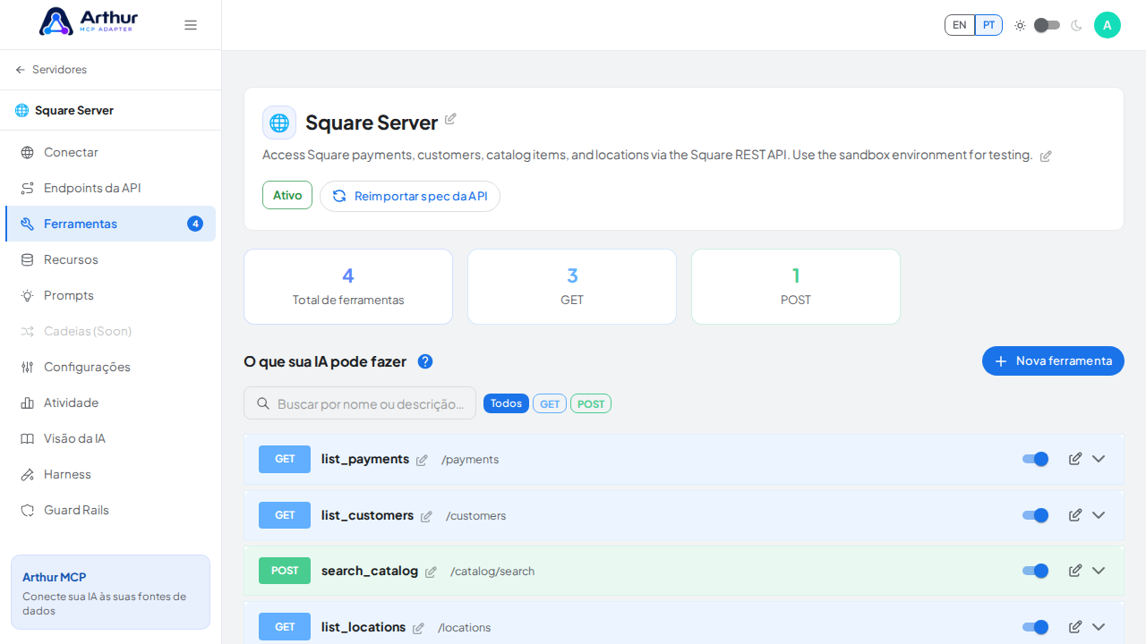Click Reimportar spec da API
1146x644 pixels.
click(410, 196)
